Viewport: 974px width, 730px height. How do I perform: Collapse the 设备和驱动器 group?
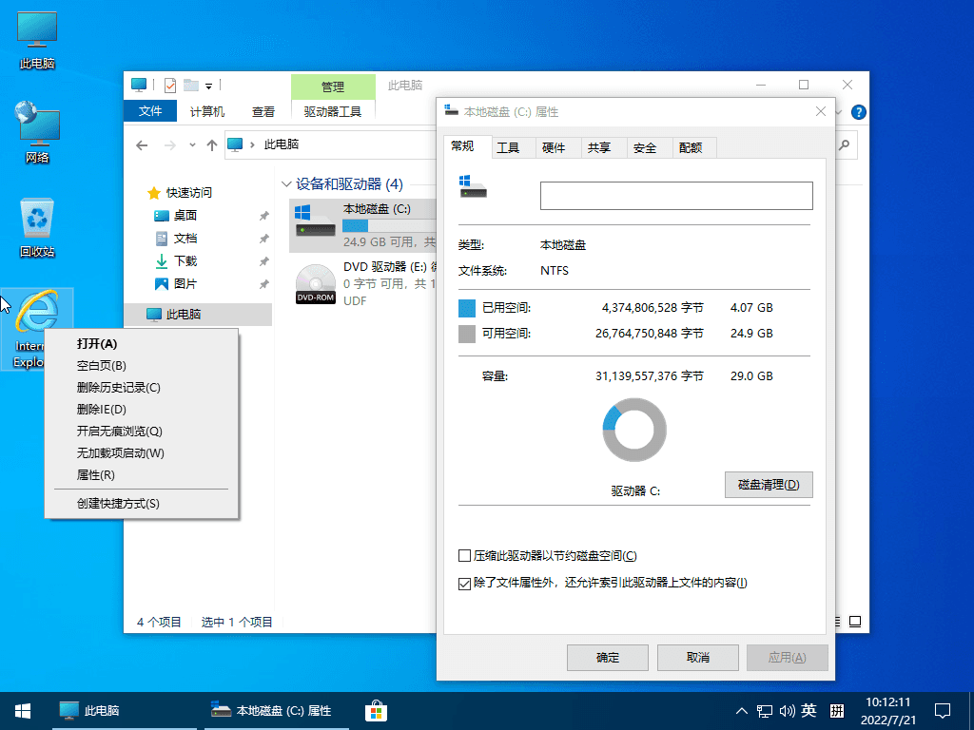pyautogui.click(x=286, y=184)
